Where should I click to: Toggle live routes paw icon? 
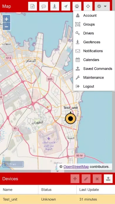77,6
